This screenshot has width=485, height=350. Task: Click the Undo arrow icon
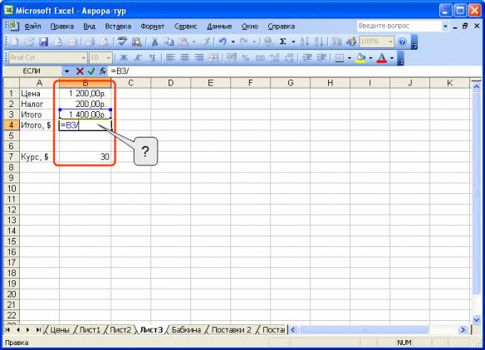(x=223, y=41)
